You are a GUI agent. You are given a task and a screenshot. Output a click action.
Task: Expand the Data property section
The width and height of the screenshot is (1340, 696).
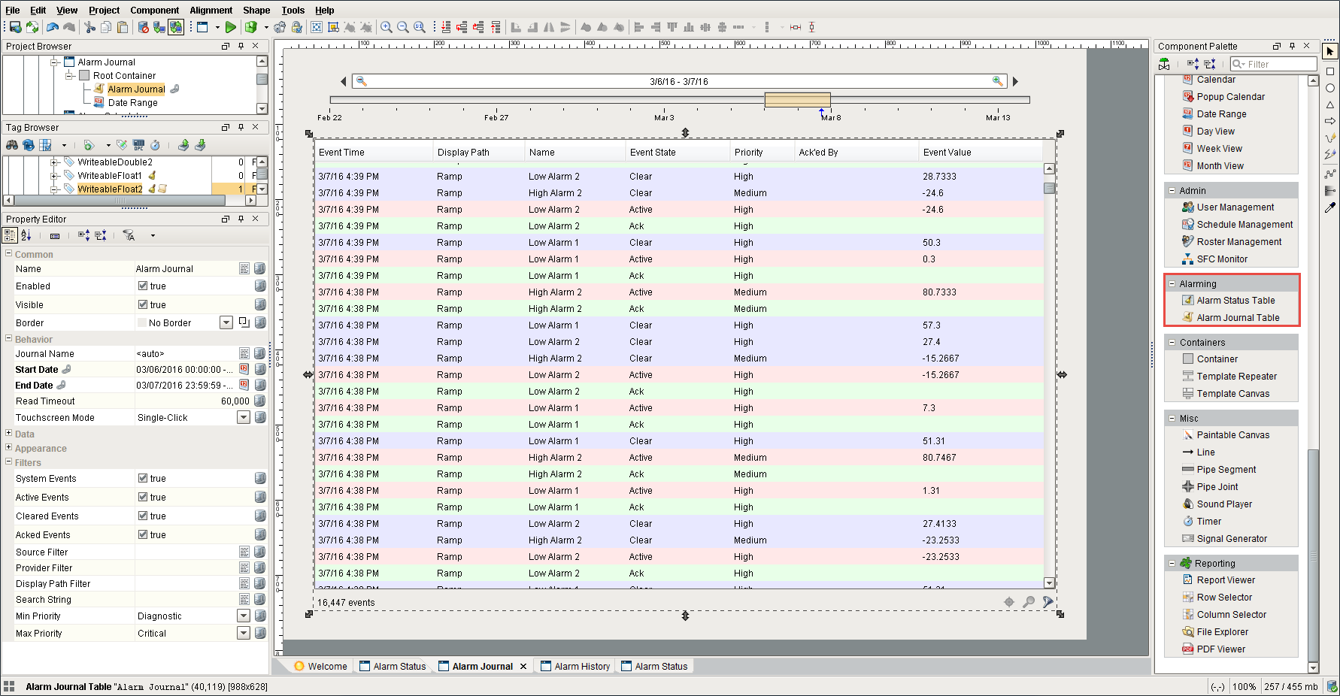pyautogui.click(x=7, y=434)
